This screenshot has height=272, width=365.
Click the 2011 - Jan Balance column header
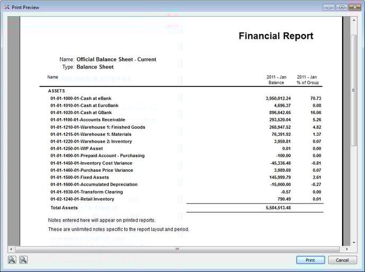pos(275,80)
